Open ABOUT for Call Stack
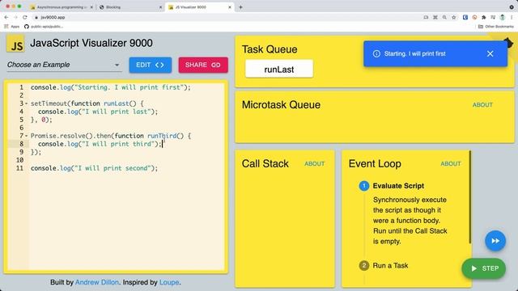Image resolution: width=518 pixels, height=291 pixels. coord(314,163)
